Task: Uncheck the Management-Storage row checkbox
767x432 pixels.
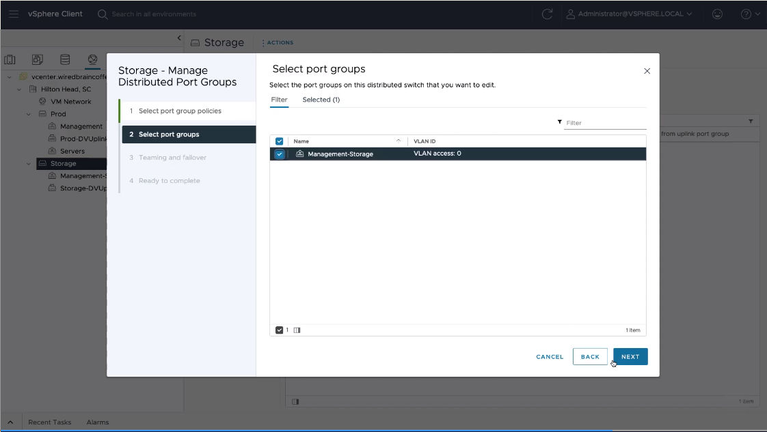Action: (280, 154)
